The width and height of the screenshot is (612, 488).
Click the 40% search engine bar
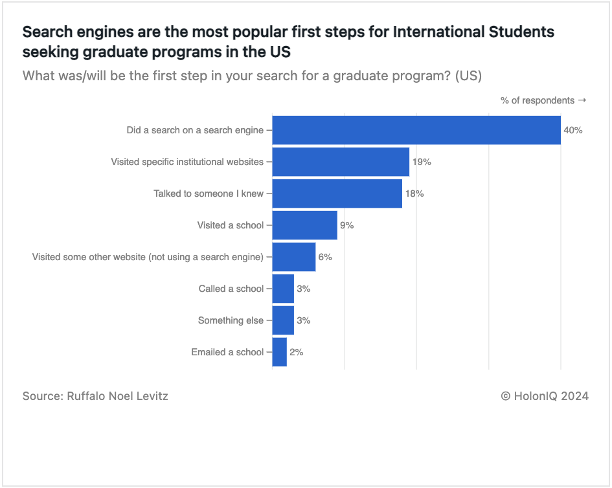point(416,130)
